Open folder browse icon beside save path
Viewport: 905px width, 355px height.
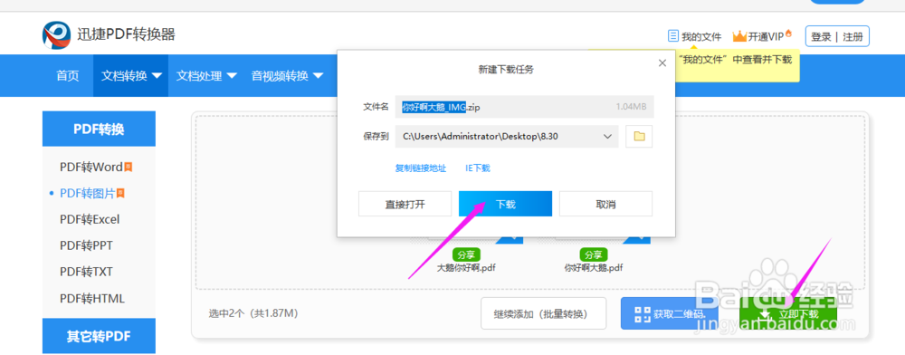click(x=639, y=136)
